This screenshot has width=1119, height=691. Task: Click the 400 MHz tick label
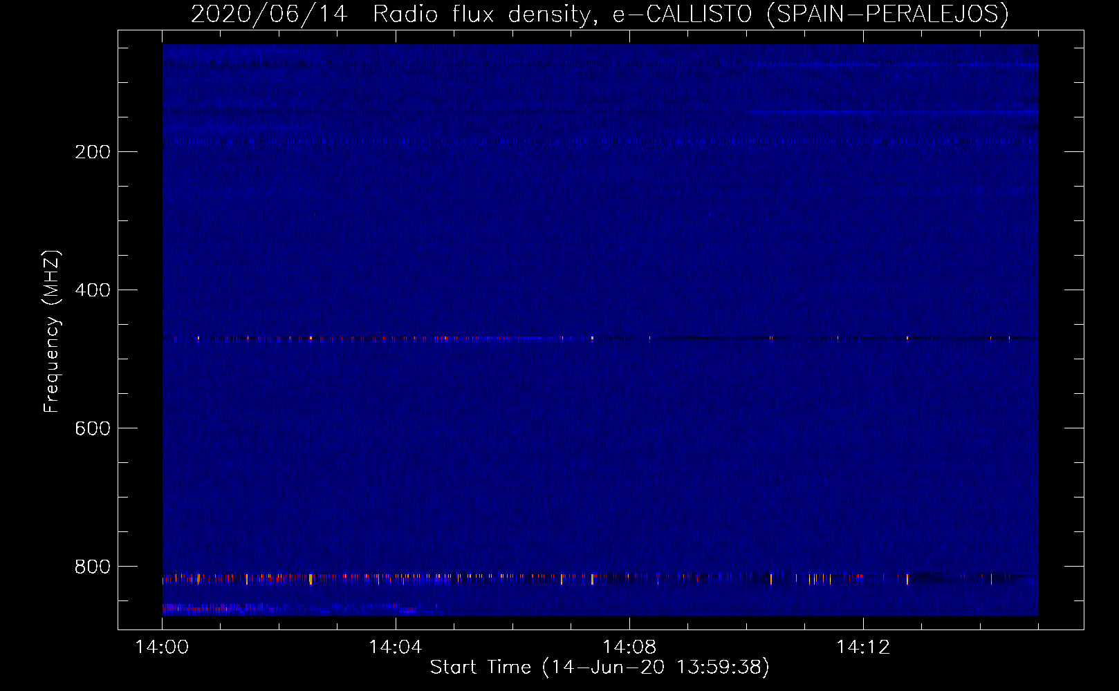93,290
